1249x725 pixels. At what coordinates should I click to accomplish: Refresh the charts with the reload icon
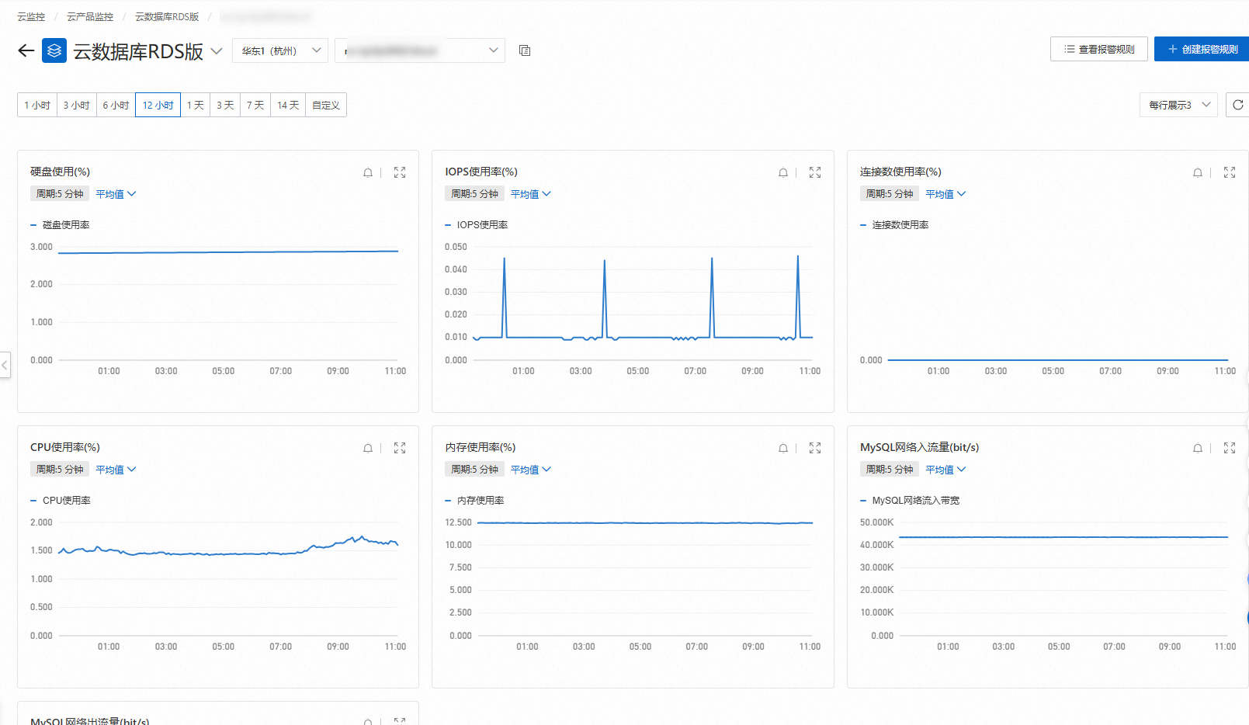pyautogui.click(x=1238, y=105)
